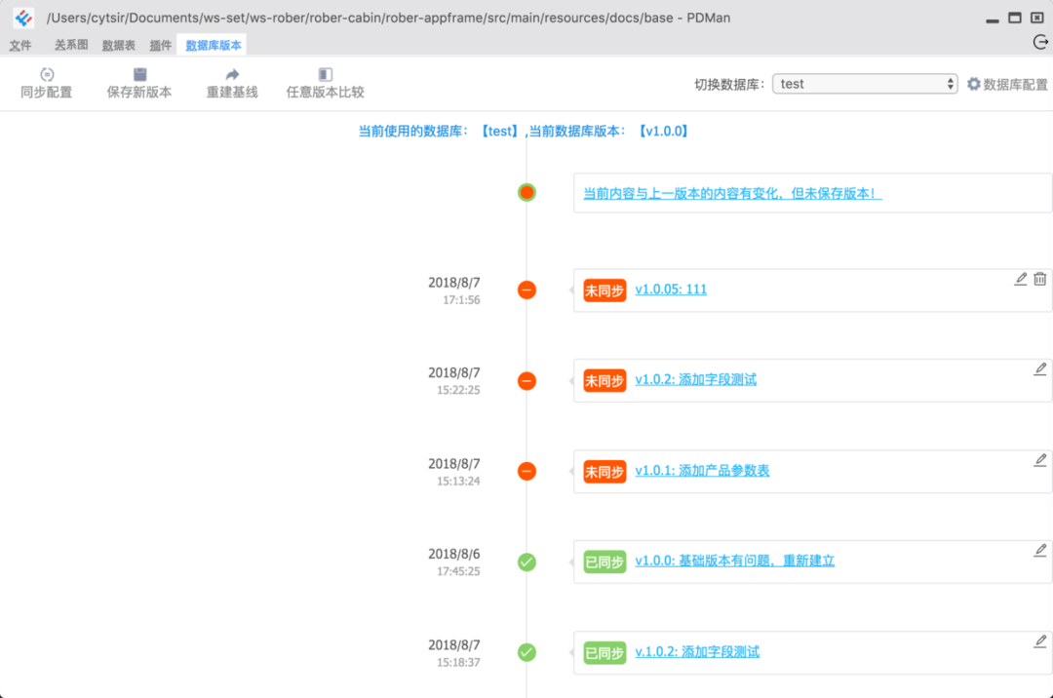Click timeline marker for 17:1:56 version

pos(526,290)
